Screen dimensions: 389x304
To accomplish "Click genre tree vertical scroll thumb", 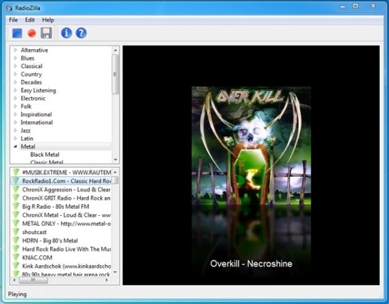I will coord(115,74).
